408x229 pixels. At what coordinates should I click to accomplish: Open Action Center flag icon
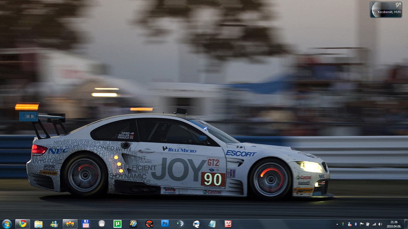(x=362, y=224)
